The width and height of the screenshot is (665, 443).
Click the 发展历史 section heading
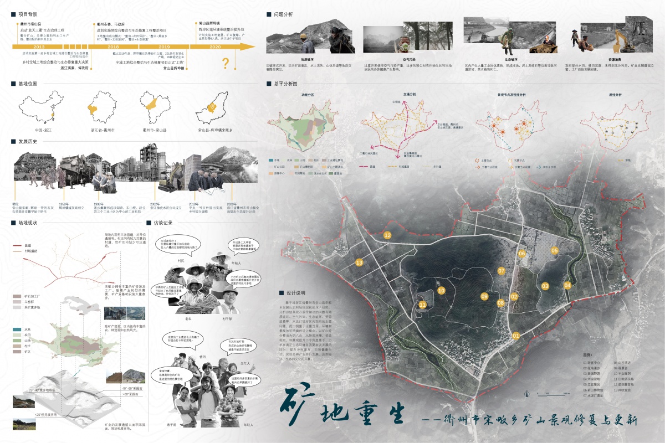27,142
